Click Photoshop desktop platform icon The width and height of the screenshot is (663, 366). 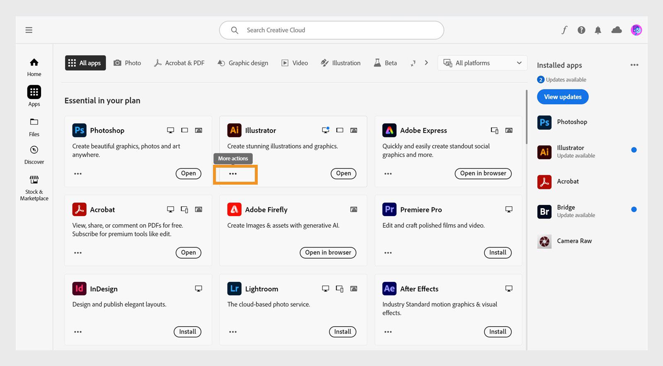tap(170, 130)
